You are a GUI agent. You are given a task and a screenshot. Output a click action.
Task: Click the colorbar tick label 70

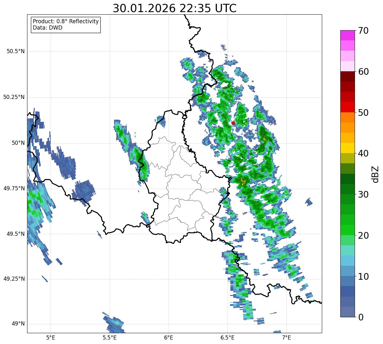click(363, 31)
